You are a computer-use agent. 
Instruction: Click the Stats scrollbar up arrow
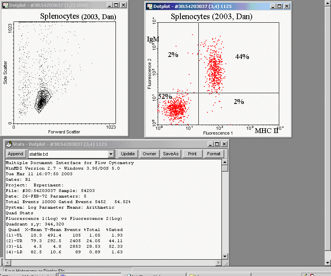[x=225, y=162]
